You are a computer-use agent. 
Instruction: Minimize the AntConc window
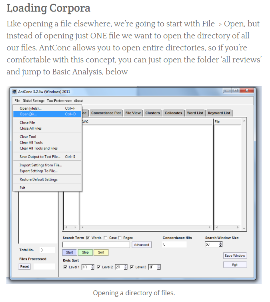point(227,90)
